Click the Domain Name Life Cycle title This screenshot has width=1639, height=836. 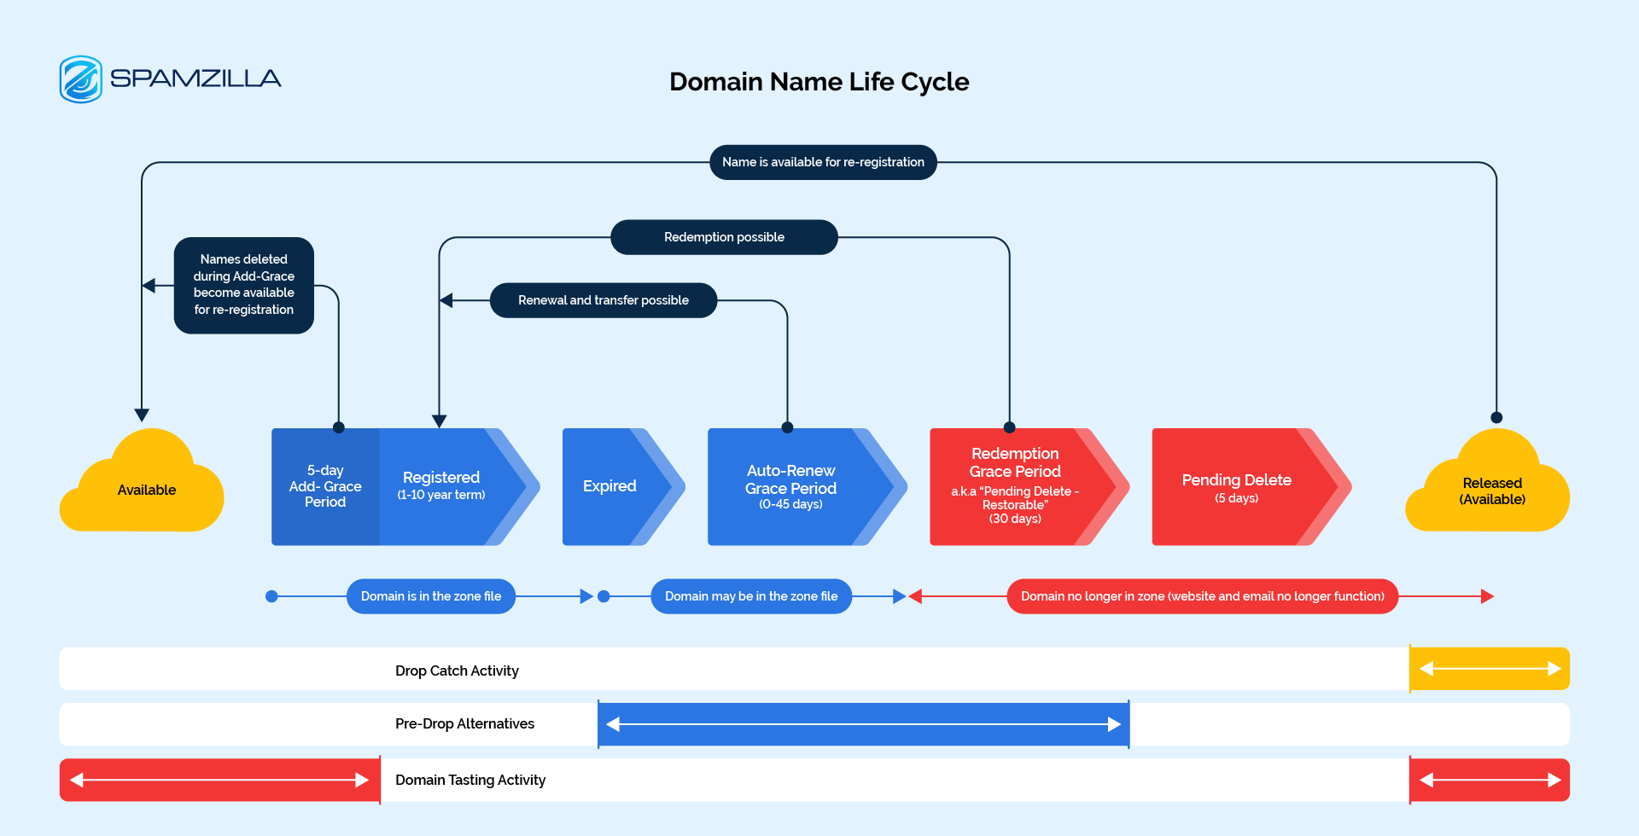819,82
